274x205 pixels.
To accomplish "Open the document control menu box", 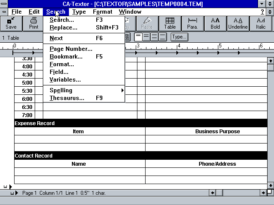I will [4, 12].
